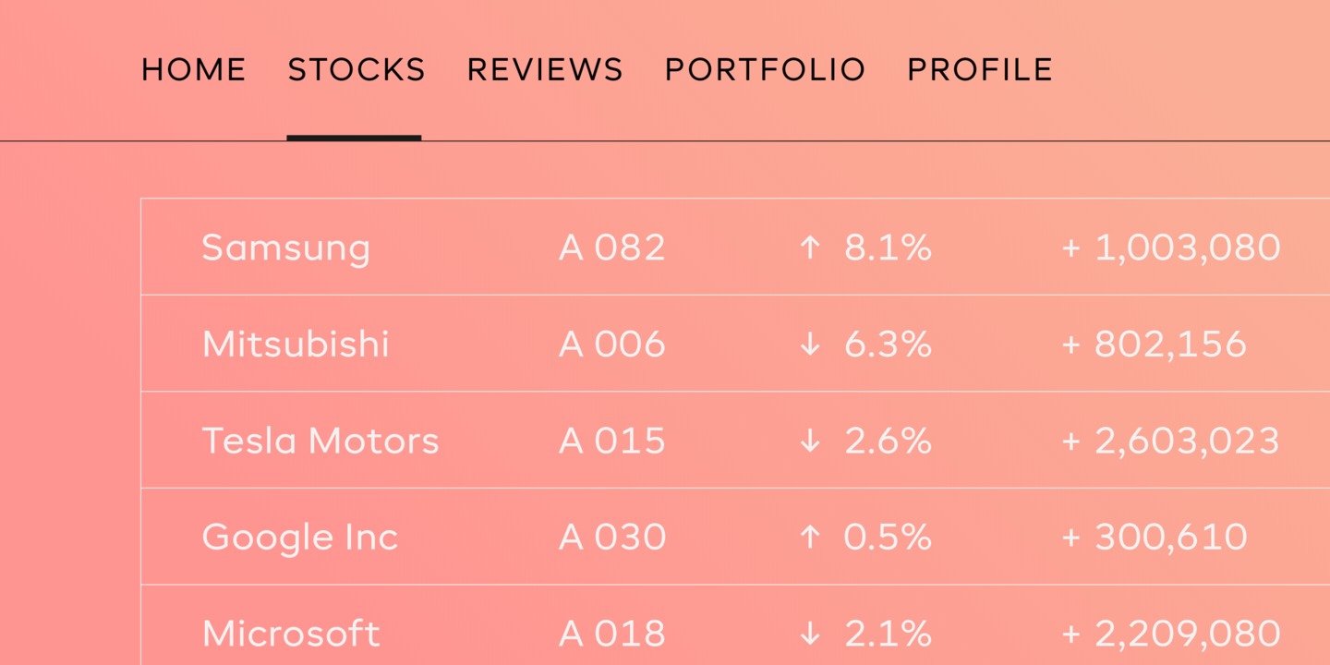Image resolution: width=1330 pixels, height=665 pixels.
Task: Click Samsung's code A 082
Action: tap(612, 248)
